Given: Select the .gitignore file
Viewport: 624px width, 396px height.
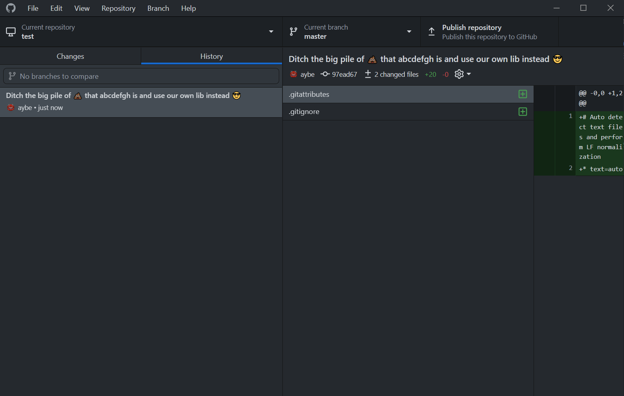Looking at the screenshot, I should click(x=408, y=112).
